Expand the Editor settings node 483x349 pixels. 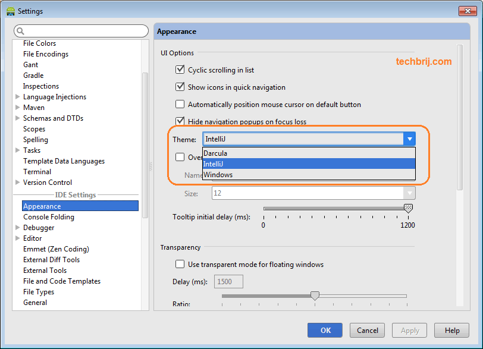coord(18,238)
